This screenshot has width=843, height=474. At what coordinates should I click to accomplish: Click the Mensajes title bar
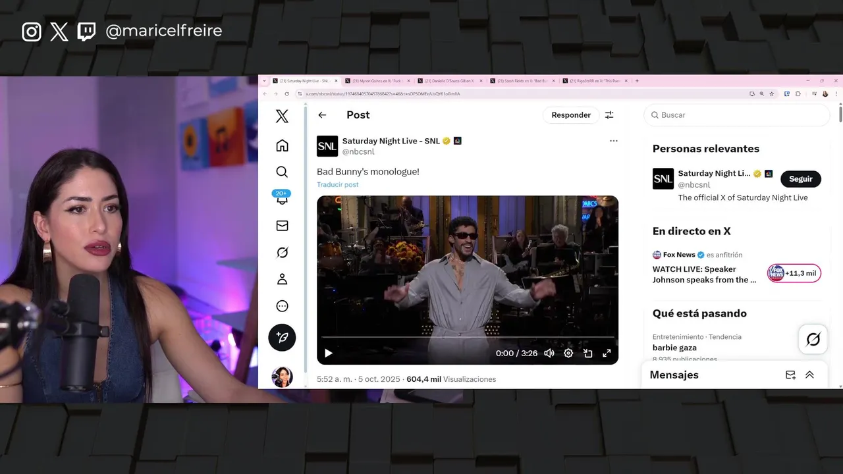pos(736,375)
